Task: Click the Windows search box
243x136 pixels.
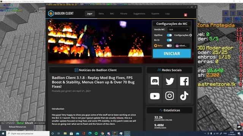Action: 28,133
